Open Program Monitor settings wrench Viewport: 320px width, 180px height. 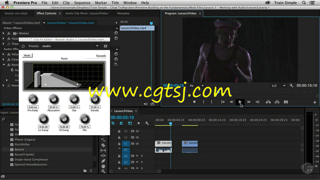point(291,86)
